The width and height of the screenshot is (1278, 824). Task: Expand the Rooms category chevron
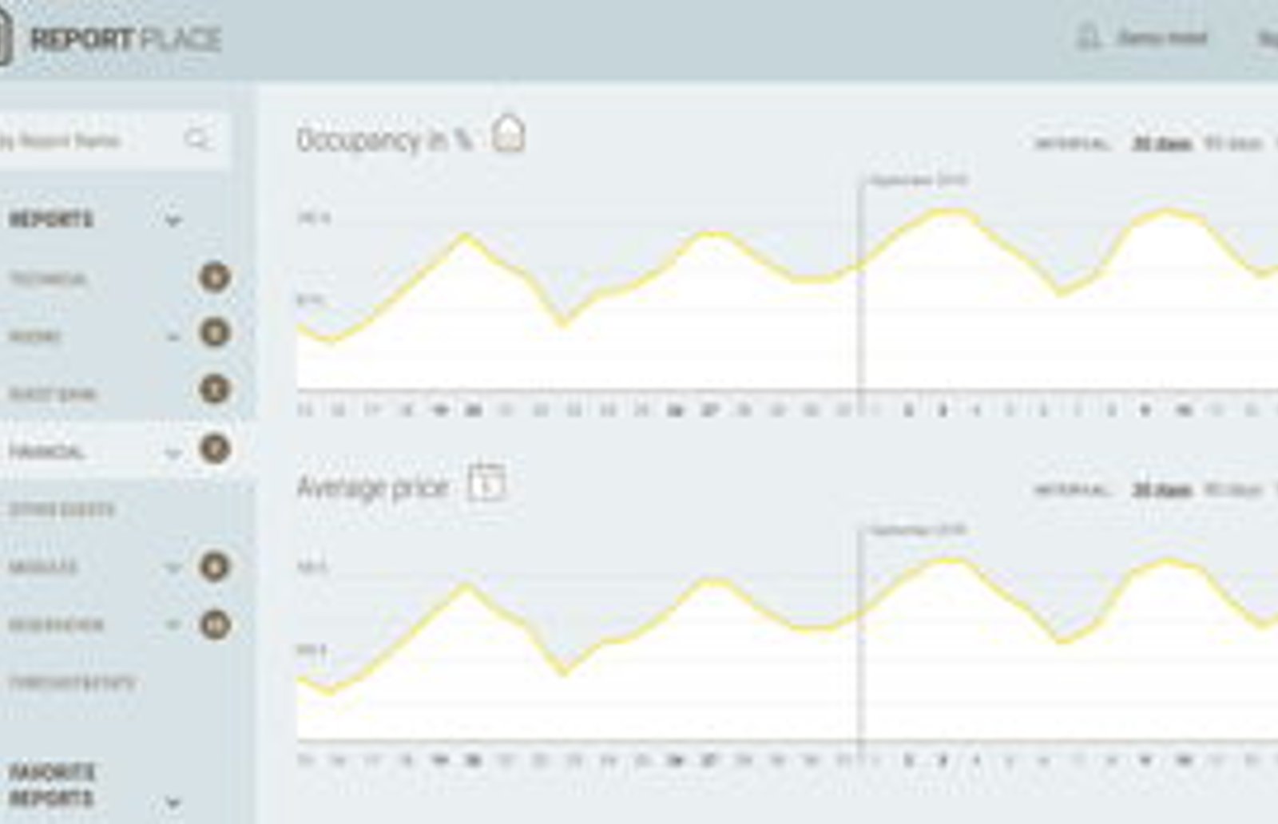tap(173, 338)
